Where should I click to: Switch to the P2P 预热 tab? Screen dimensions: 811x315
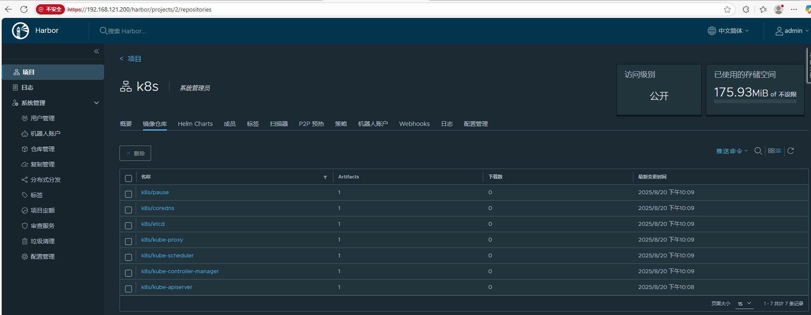pyautogui.click(x=312, y=124)
